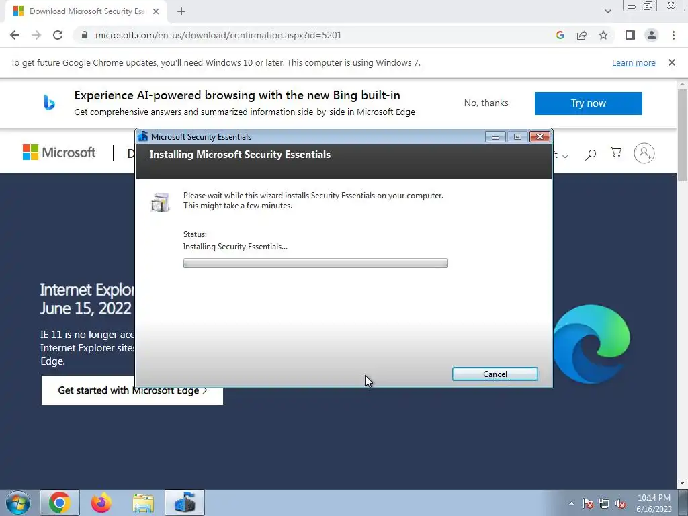Open a new tab
This screenshot has width=688, height=516.
coord(181,11)
